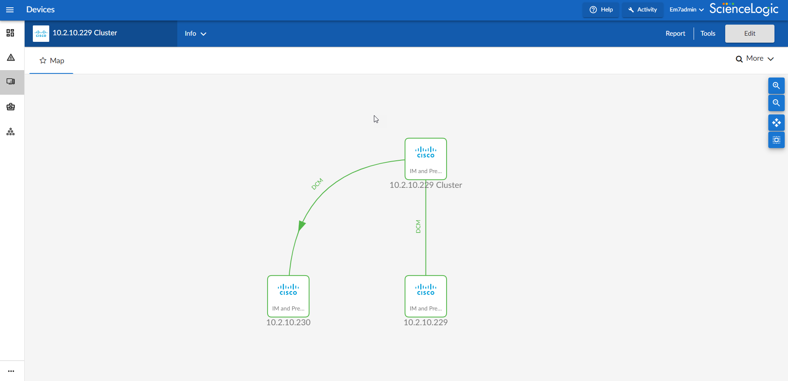Select the 10.2.10.230 device node
788x381 pixels.
coord(288,296)
